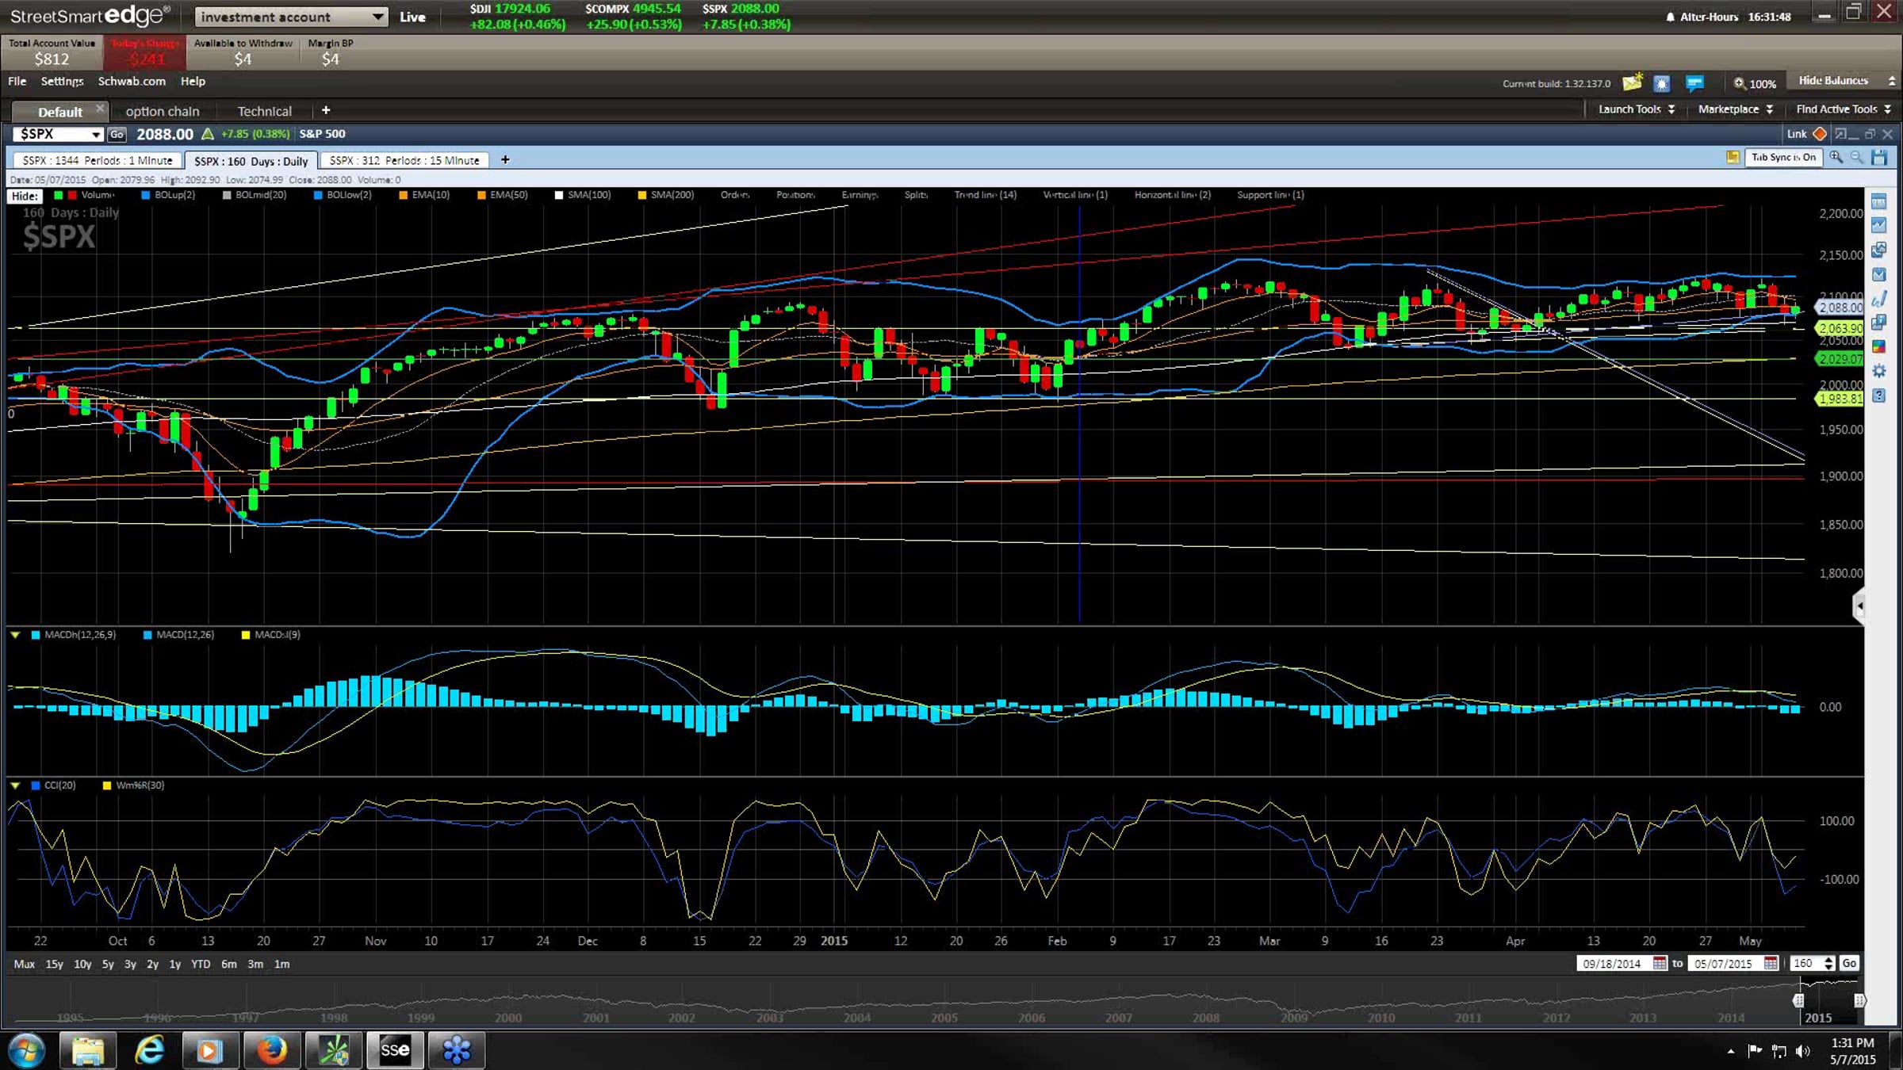1903x1070 pixels.
Task: Select the YTD time range
Action: click(201, 964)
